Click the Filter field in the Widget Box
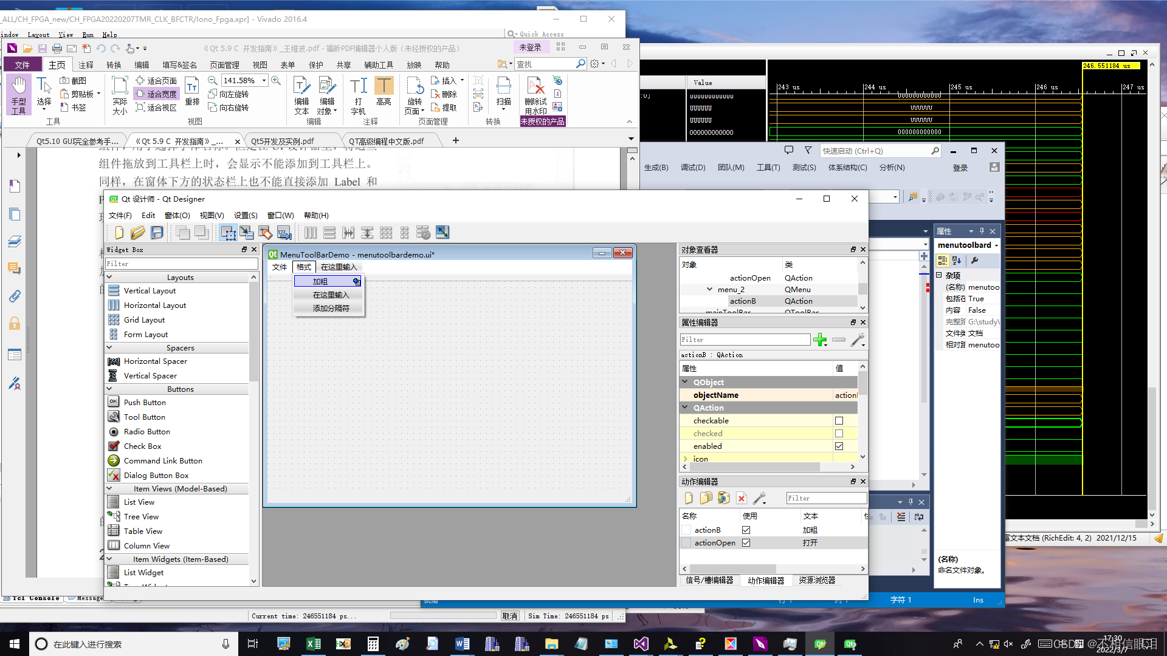 (181, 263)
